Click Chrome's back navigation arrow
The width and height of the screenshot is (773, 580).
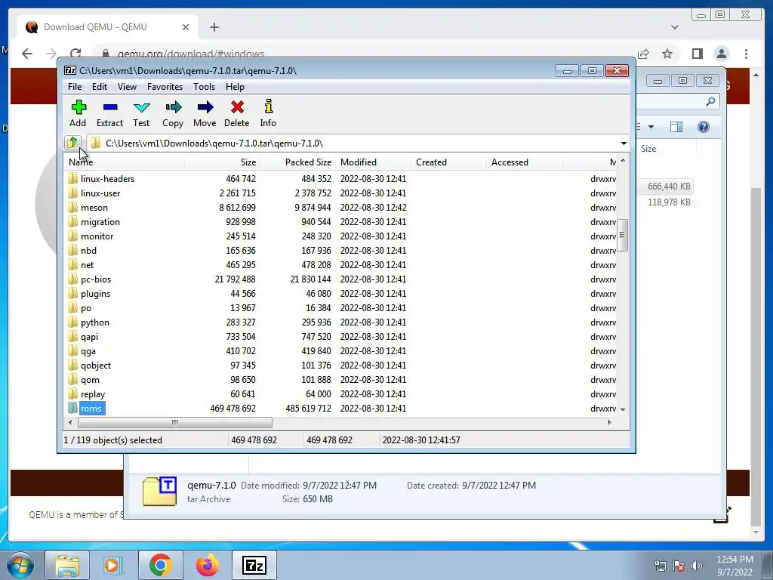tap(27, 54)
